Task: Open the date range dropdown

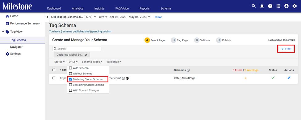Action: click(130, 17)
